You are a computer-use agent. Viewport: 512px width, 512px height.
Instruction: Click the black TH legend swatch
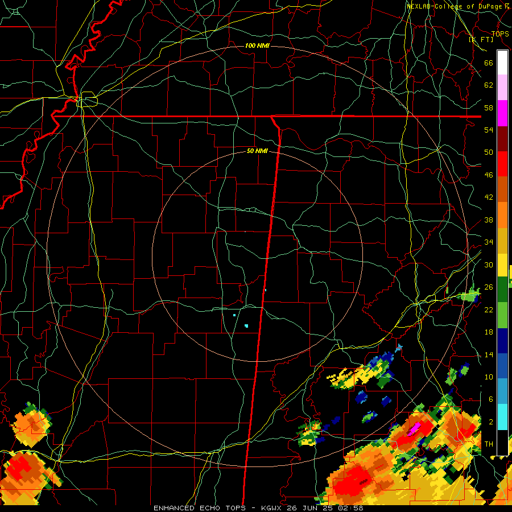[x=502, y=443]
